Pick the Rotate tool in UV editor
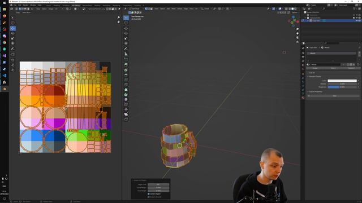The image size is (362, 203). click(12, 33)
